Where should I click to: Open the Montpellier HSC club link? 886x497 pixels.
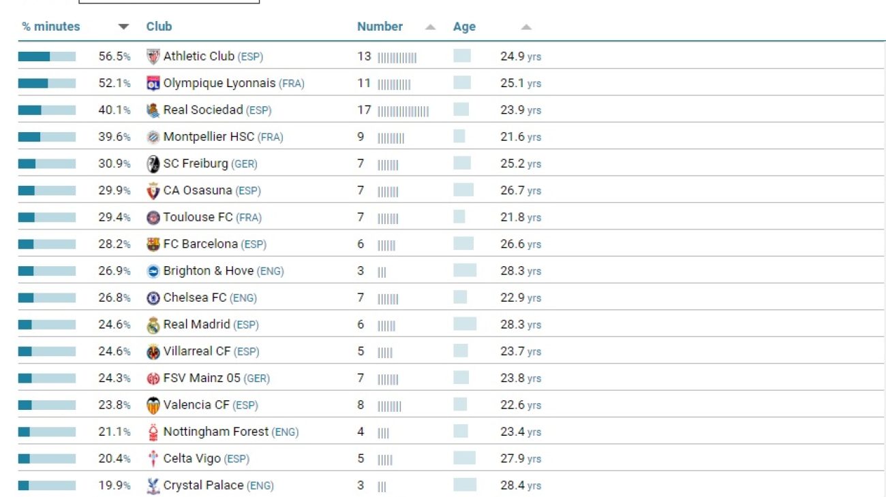pos(209,137)
